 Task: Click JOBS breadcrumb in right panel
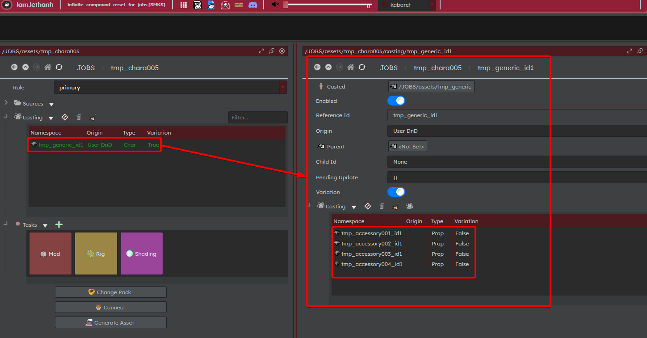(x=389, y=68)
